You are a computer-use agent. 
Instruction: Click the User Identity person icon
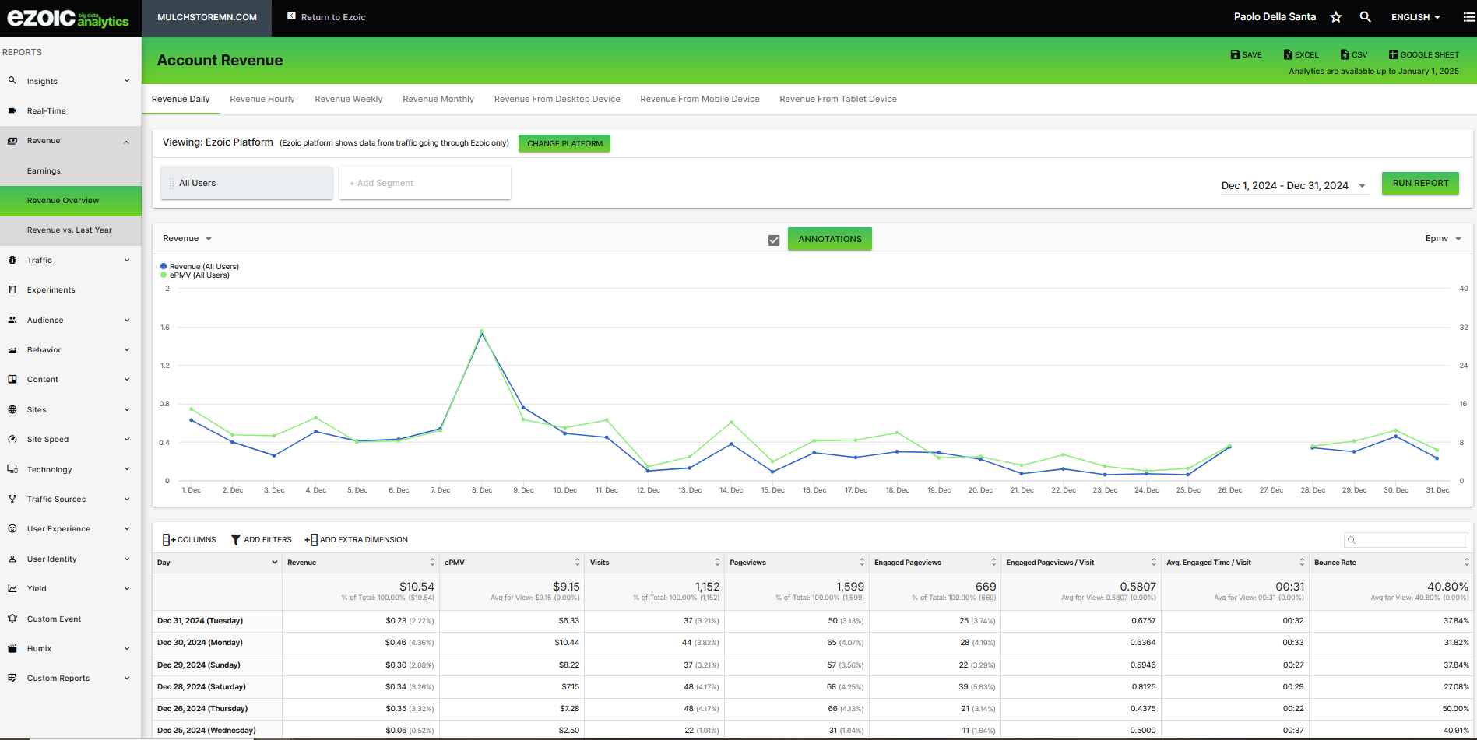tap(12, 559)
